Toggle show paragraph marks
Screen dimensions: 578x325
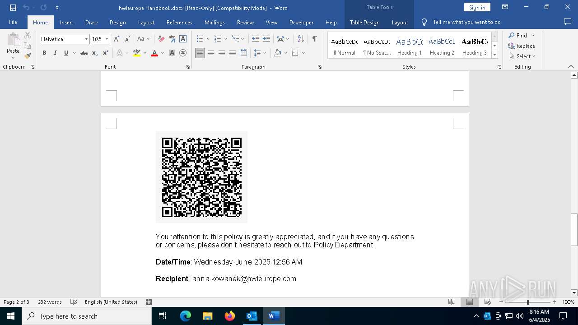click(314, 39)
